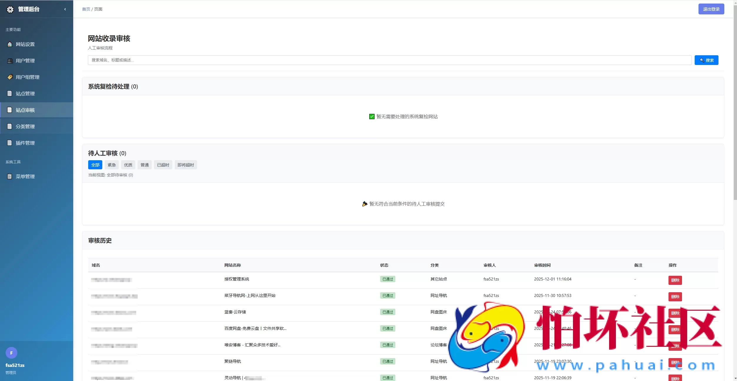The image size is (737, 381).
Task: Click the gear icon beside 管理后台
Action: point(10,9)
